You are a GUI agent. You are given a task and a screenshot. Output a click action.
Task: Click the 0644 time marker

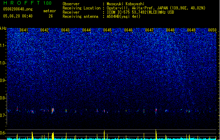[86, 30]
